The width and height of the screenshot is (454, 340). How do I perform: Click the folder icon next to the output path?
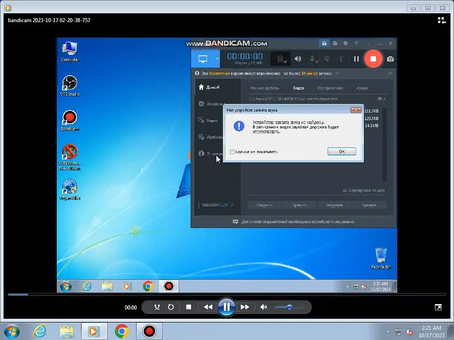pos(380,99)
